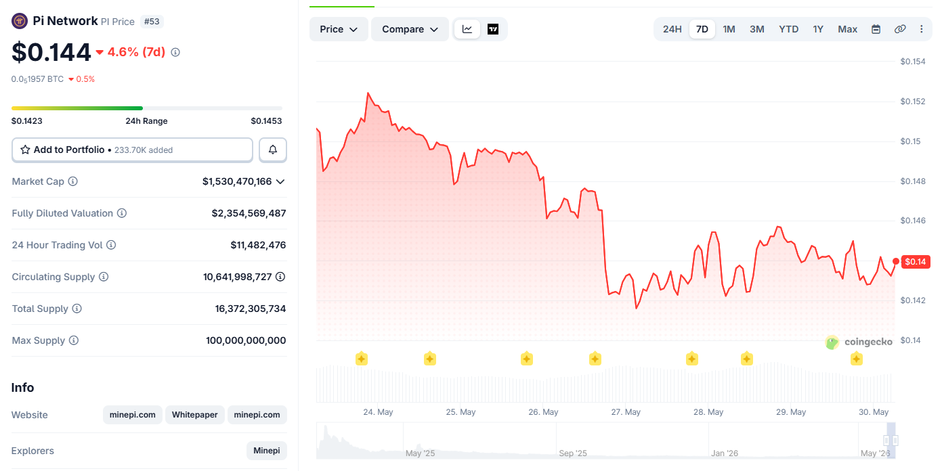Select the YTD time range
This screenshot has height=471, width=942.
[789, 29]
